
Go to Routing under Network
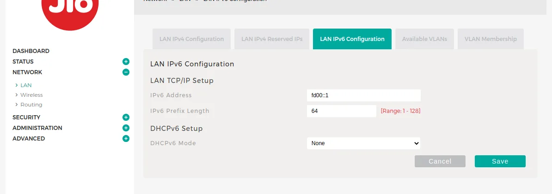coord(31,105)
